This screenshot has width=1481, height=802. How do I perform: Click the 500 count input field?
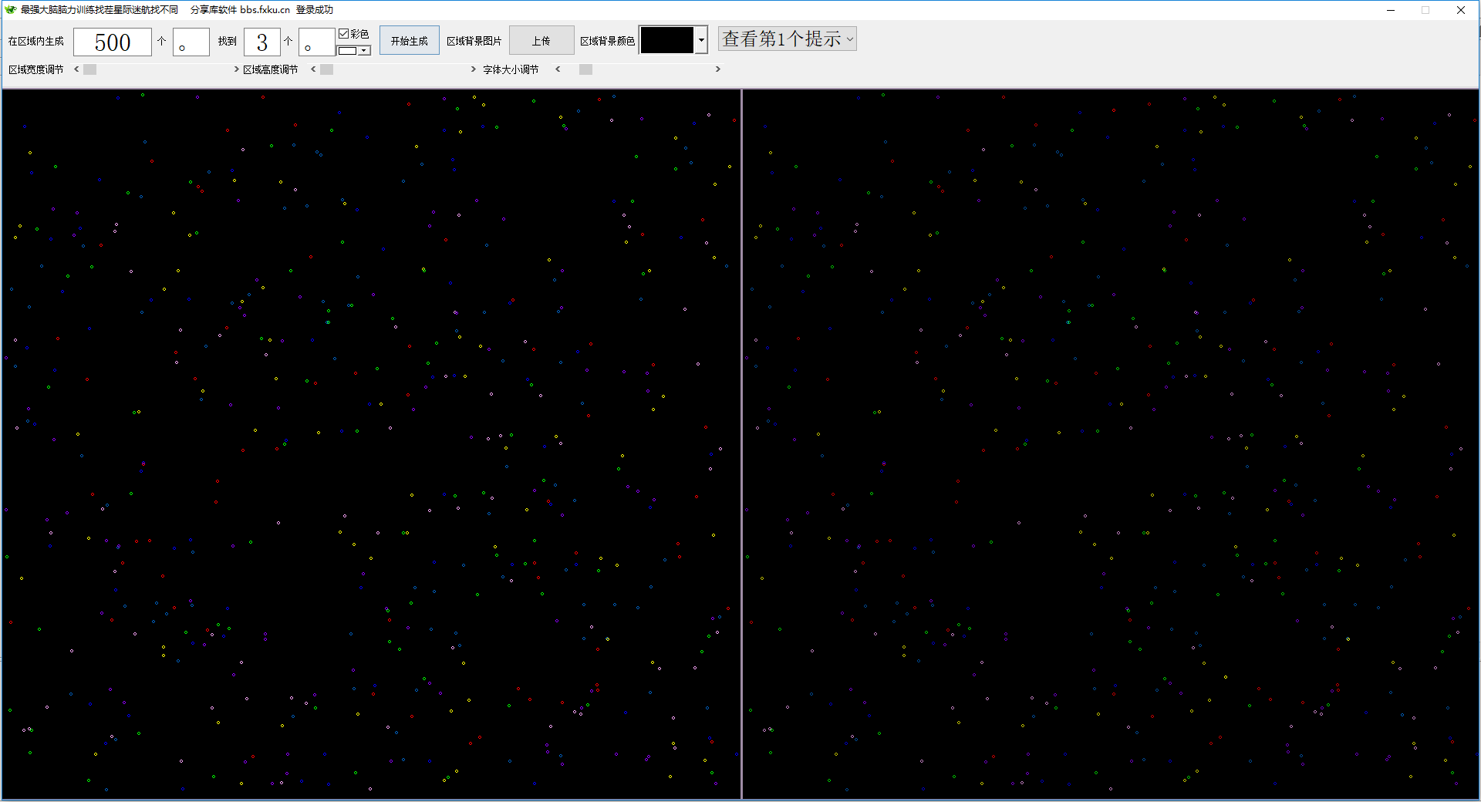(113, 42)
